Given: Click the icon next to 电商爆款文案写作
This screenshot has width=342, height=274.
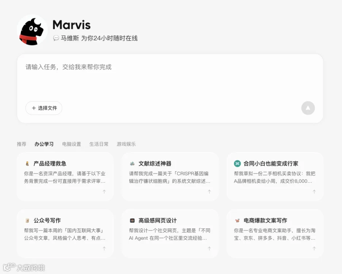Looking at the screenshot, I should 237,220.
